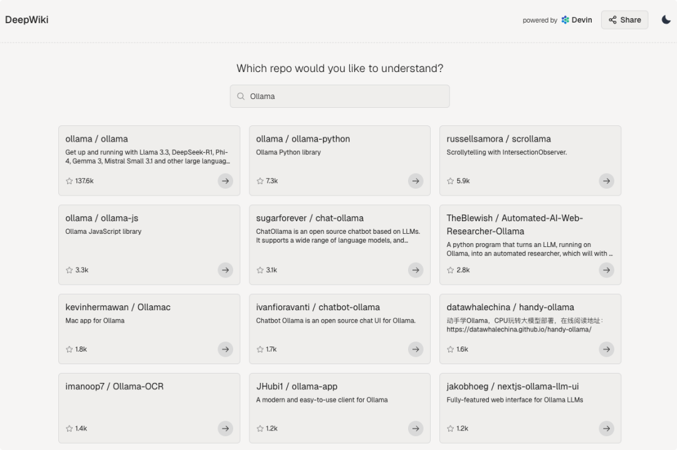Click into the repo search field
Screen dimensions: 677x450
click(345, 97)
